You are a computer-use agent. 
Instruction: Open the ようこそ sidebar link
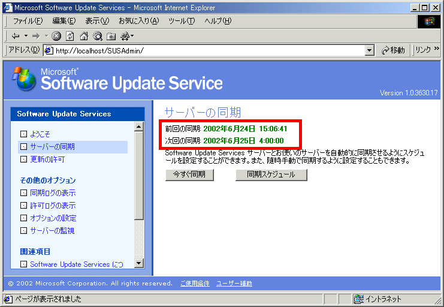(x=40, y=134)
